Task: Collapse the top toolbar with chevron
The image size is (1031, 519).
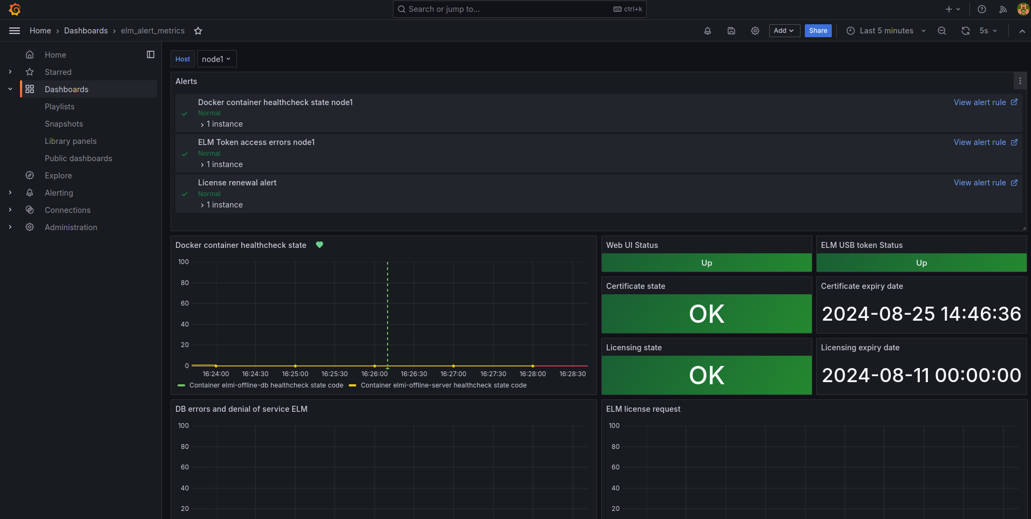Action: coord(1022,31)
